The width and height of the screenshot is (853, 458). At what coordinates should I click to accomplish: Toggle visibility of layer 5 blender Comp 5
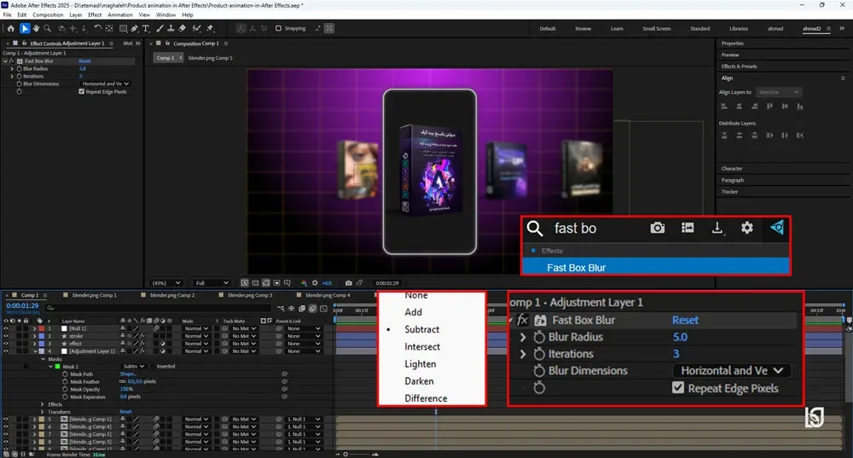(x=6, y=420)
